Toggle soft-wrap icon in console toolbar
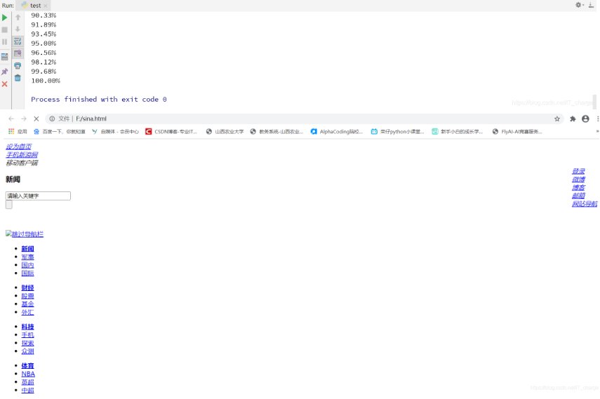600x399 pixels. click(18, 41)
